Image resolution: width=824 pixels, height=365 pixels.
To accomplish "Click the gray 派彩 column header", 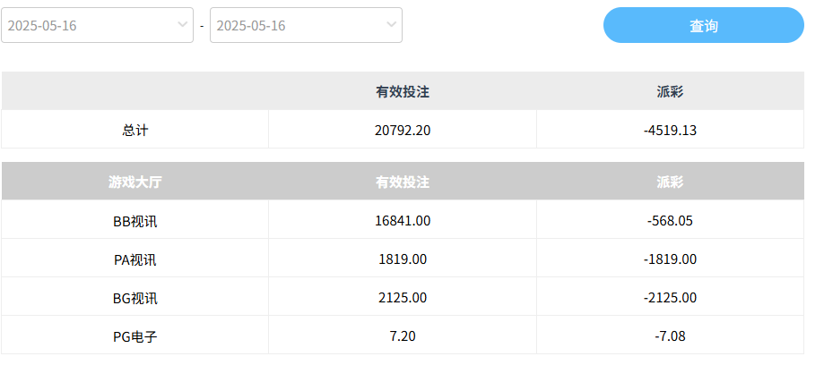I will pyautogui.click(x=670, y=182).
